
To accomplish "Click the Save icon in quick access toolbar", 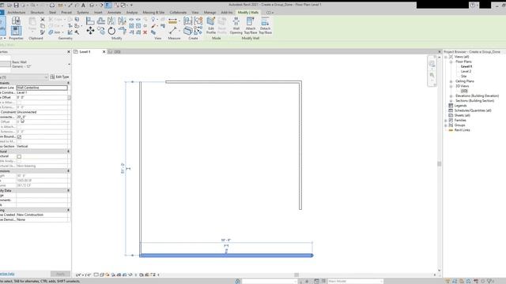I will click(16, 6).
